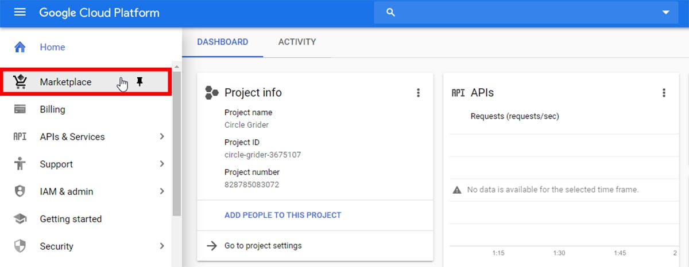Click the 1:45 chart axis label
The width and height of the screenshot is (689, 267).
coord(620,253)
